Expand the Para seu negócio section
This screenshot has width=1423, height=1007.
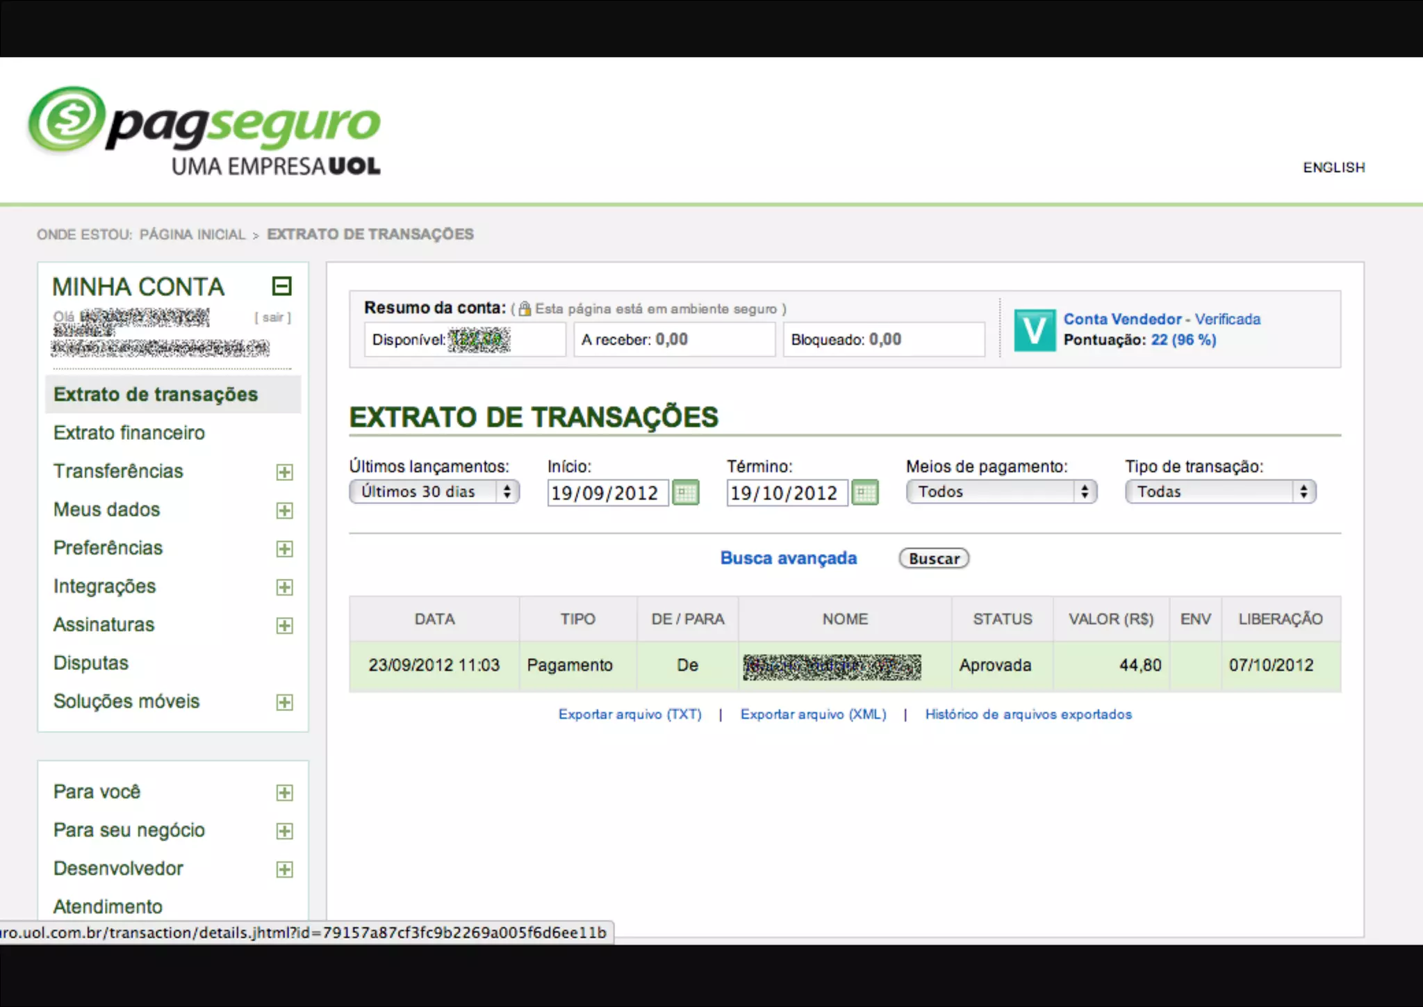pyautogui.click(x=284, y=831)
